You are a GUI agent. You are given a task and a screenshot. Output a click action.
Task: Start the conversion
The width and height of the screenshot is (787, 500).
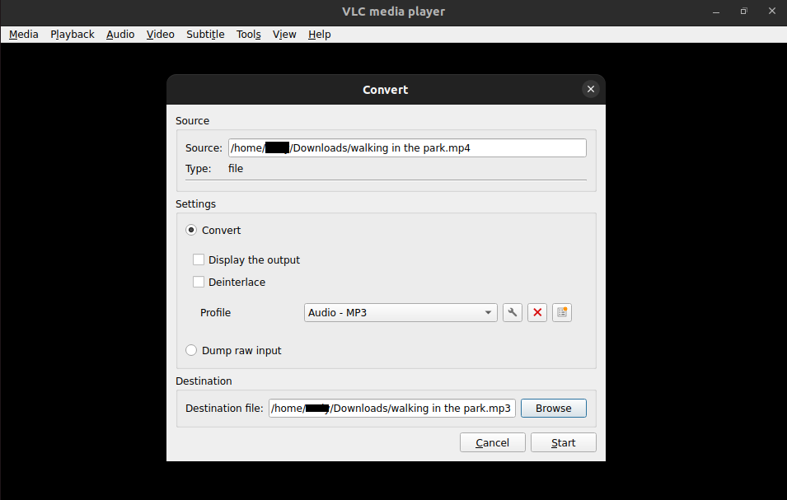(x=563, y=443)
